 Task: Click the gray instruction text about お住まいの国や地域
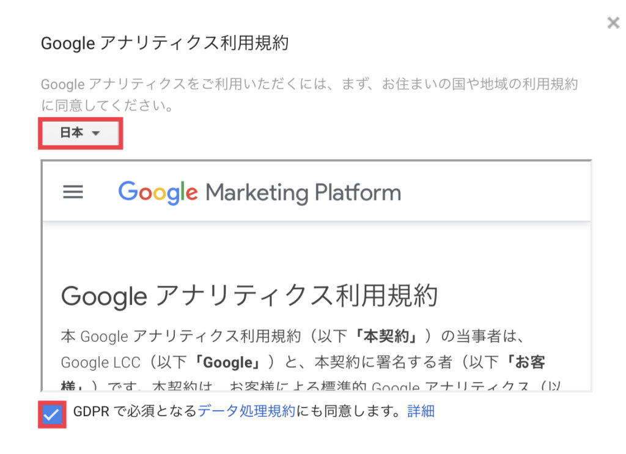(x=309, y=95)
